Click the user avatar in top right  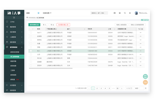pos(136,13)
